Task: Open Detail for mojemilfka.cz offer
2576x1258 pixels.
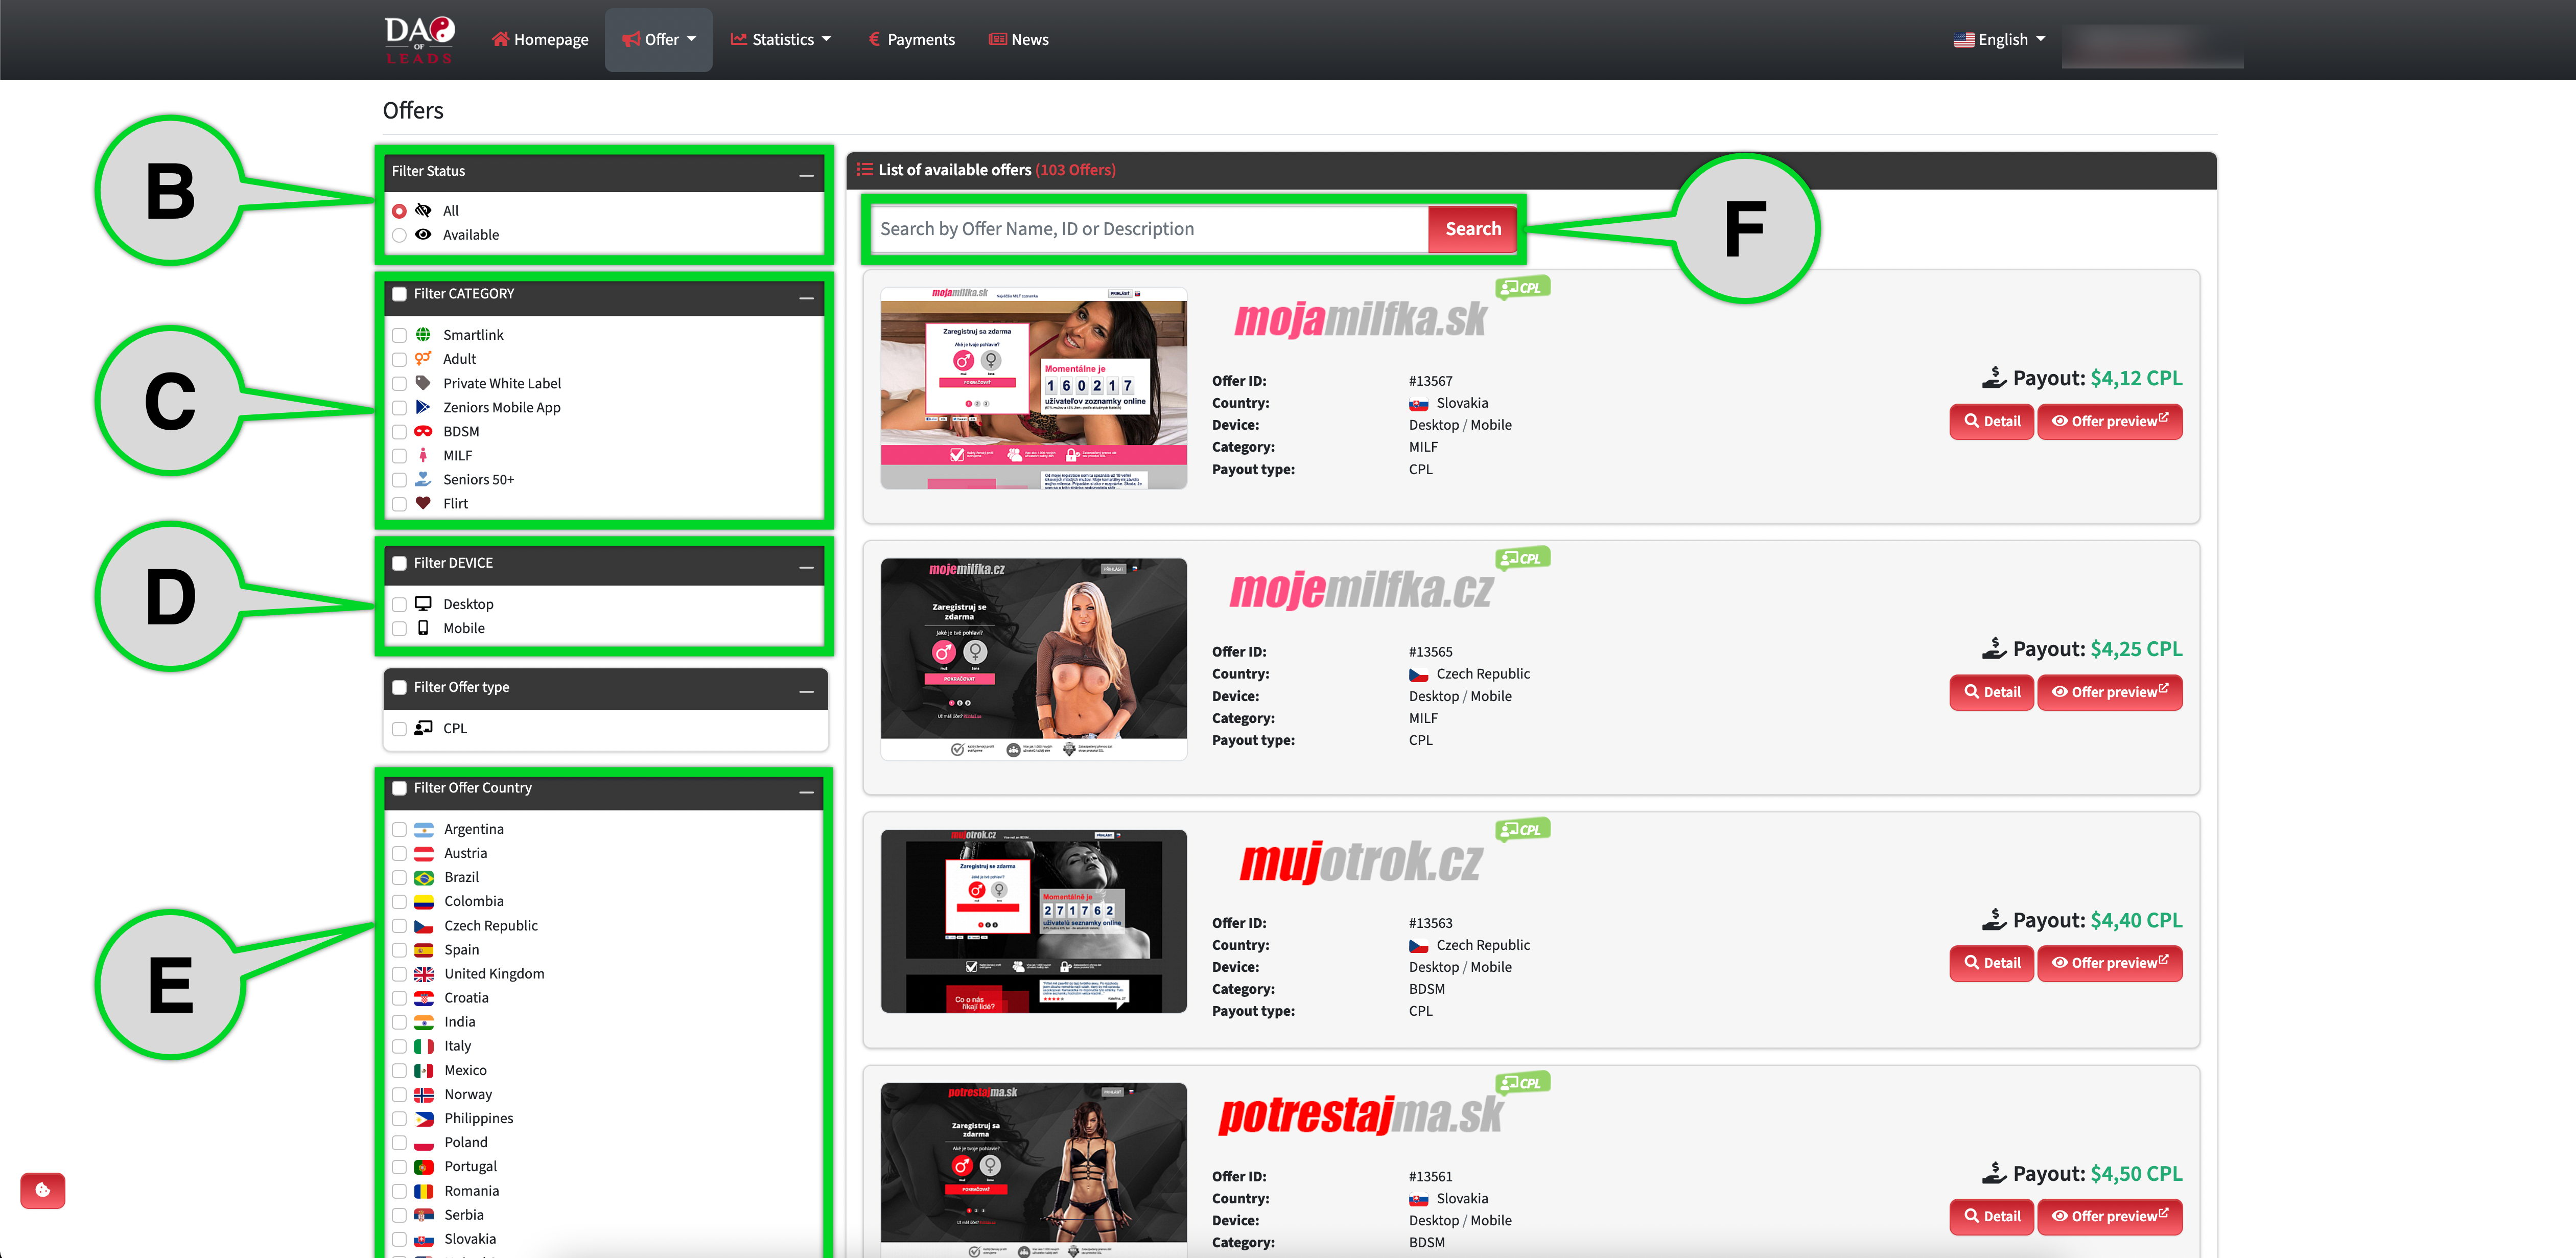Action: coord(1991,692)
